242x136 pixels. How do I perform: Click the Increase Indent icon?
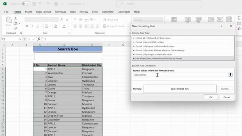click(97, 26)
